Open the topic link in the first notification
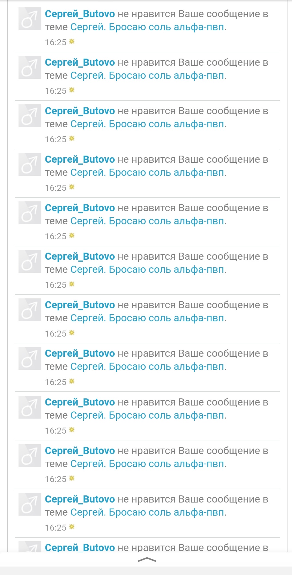Image resolution: width=292 pixels, height=575 pixels. click(148, 27)
